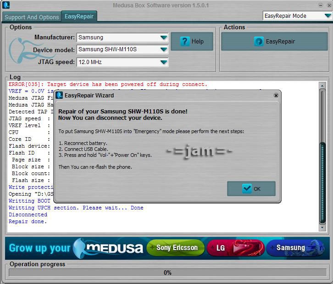Screen dimensions: 333x284
Task: Click the Operation progress bar at 0%
Action: click(x=167, y=273)
